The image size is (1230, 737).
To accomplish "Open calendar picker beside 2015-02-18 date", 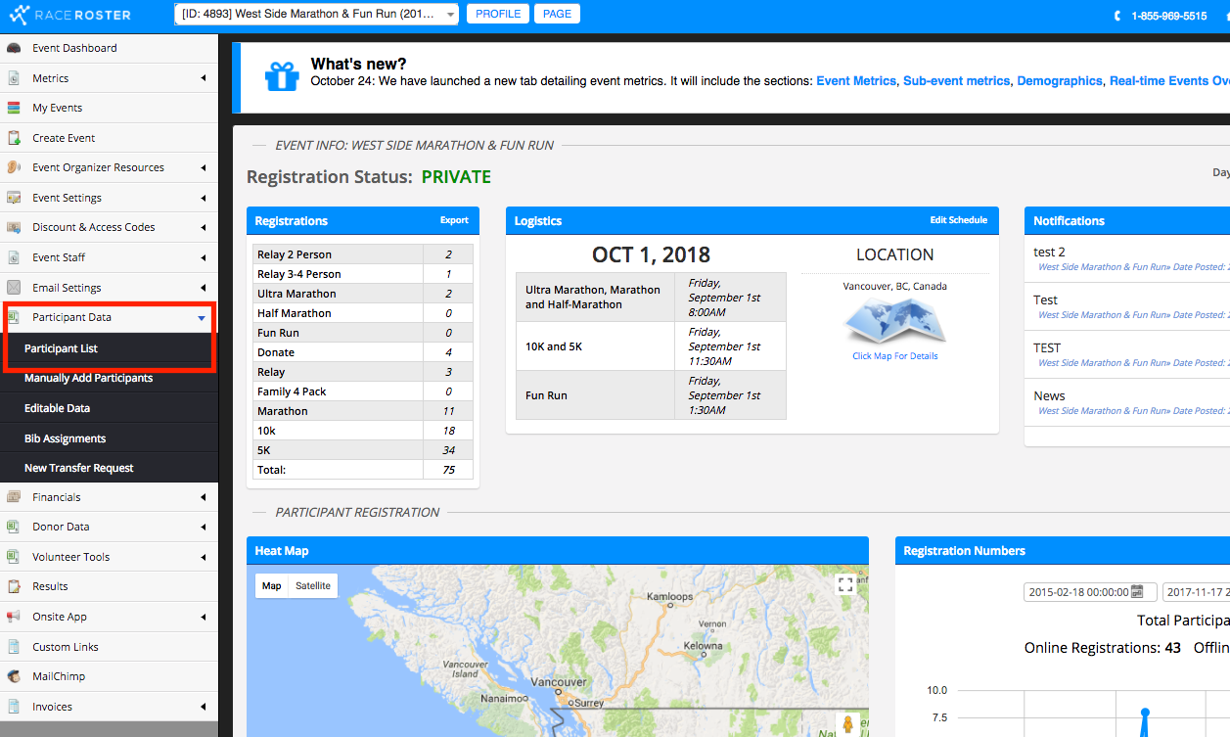I will [x=1137, y=592].
